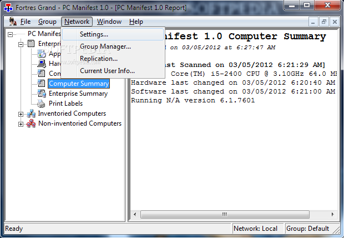
Task: Click the Network: Local status panel
Action: click(257, 229)
